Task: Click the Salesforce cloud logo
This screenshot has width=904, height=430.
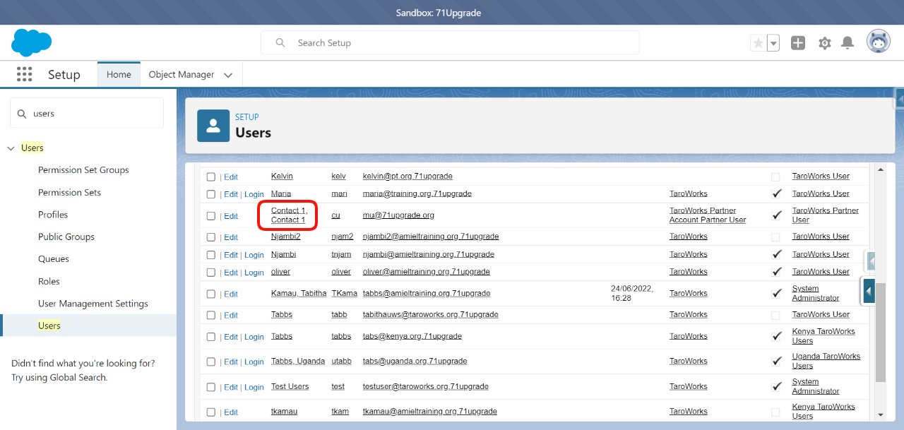Action: click(32, 43)
